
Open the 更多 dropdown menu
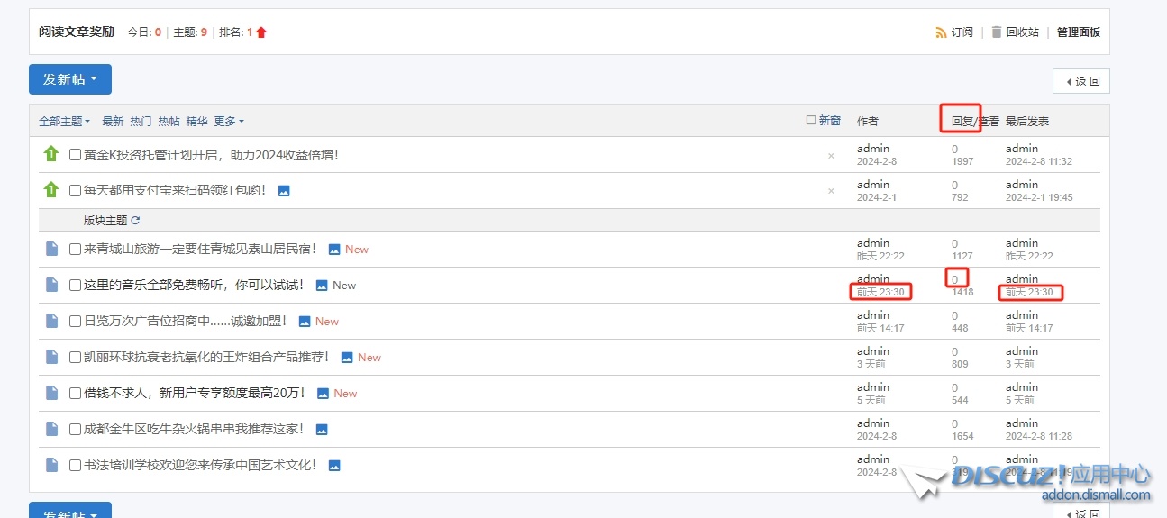pos(228,122)
